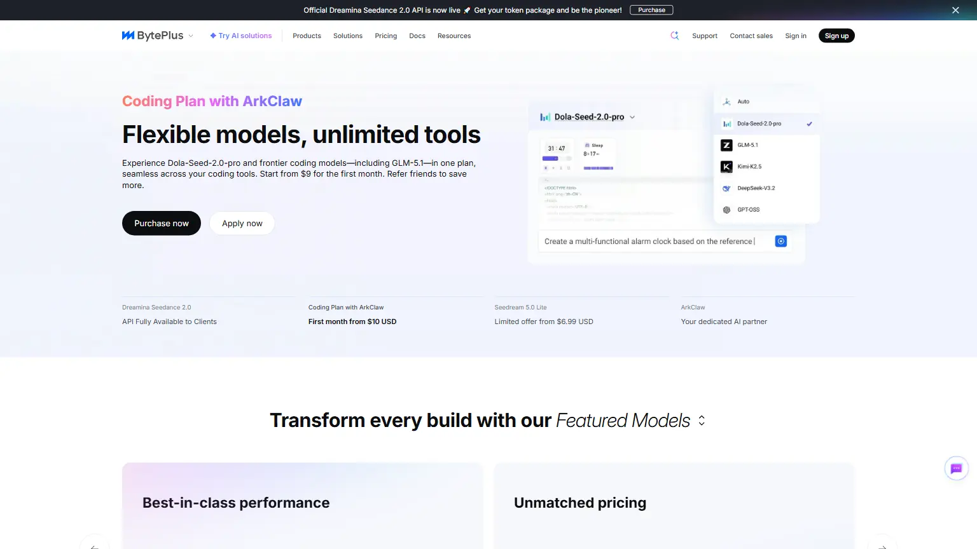The height and width of the screenshot is (549, 977).
Task: Open the Docs menu item
Action: pyautogui.click(x=417, y=36)
